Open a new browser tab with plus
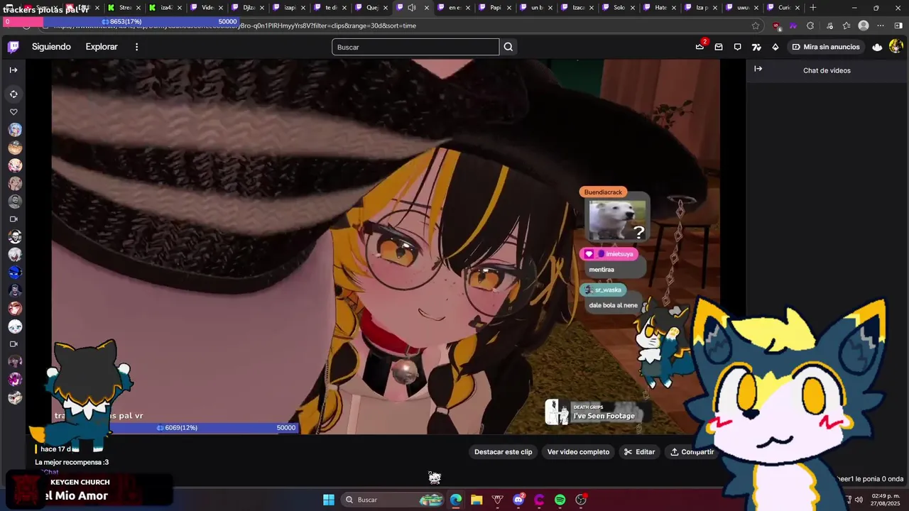 tap(813, 8)
